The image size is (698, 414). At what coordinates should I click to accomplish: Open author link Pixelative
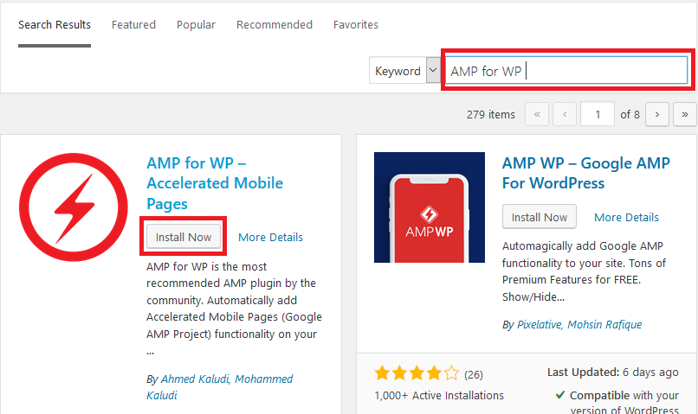click(x=540, y=325)
